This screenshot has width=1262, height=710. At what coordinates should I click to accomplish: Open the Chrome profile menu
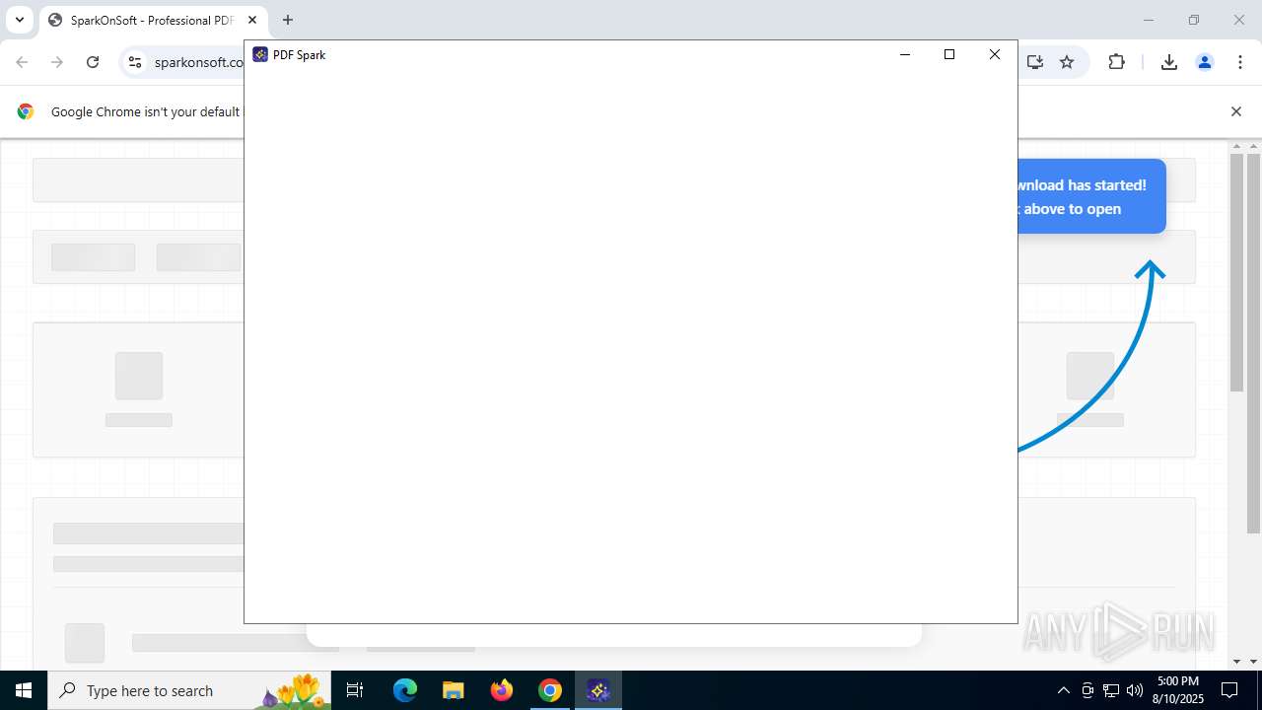click(x=1205, y=62)
